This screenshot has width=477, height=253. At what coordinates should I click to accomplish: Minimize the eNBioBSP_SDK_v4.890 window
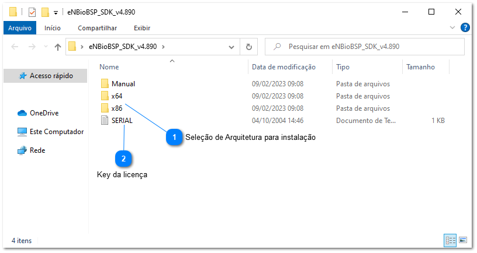405,12
